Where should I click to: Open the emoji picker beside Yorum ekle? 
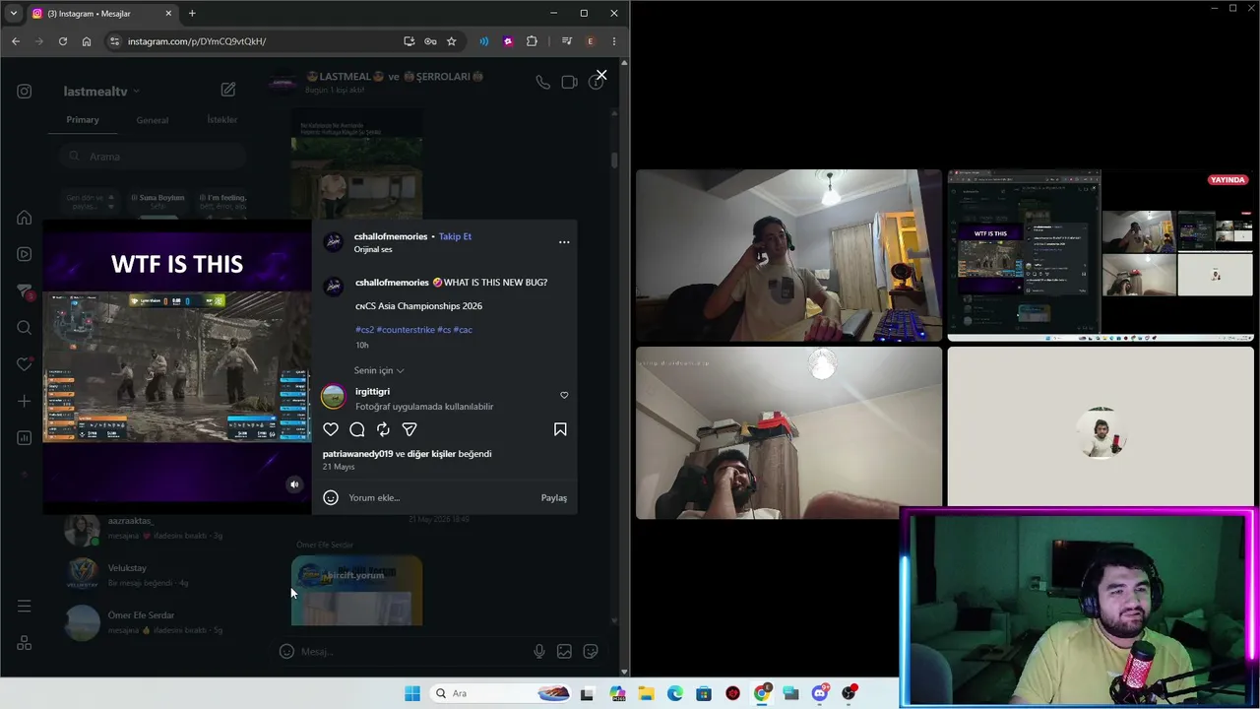(331, 497)
